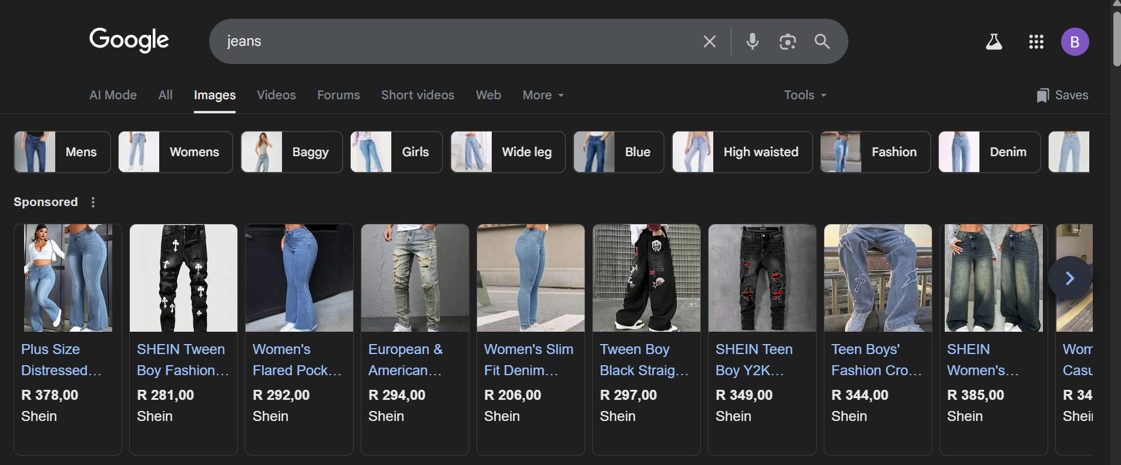Open SHEIN Women's baggy jeans image
The height and width of the screenshot is (465, 1121).
click(x=994, y=278)
